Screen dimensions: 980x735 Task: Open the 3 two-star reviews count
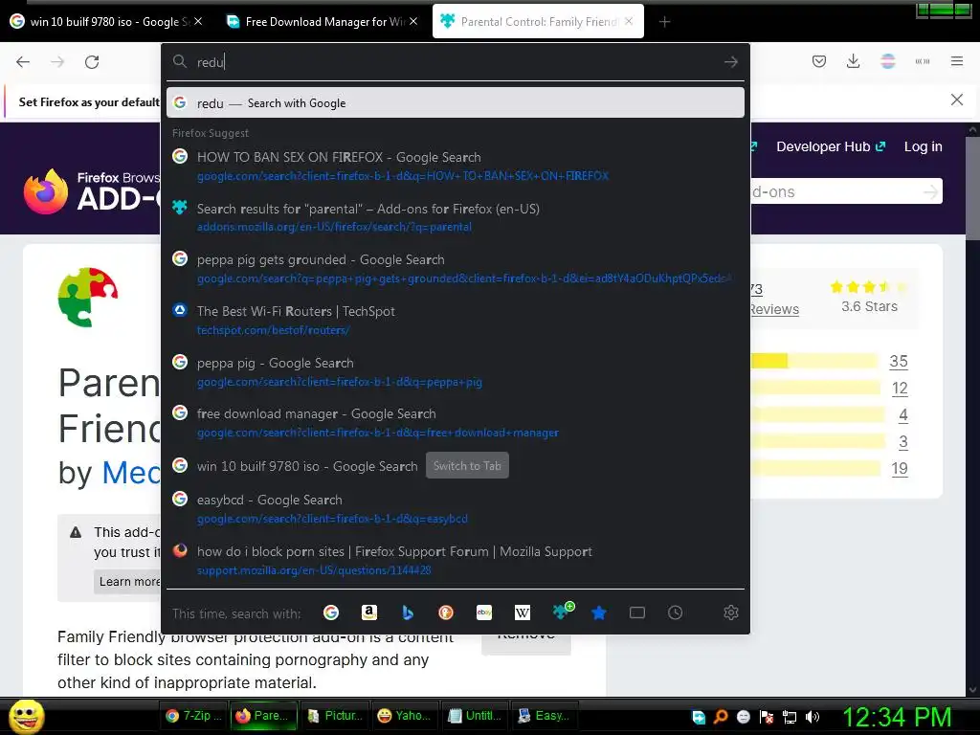[x=903, y=441]
